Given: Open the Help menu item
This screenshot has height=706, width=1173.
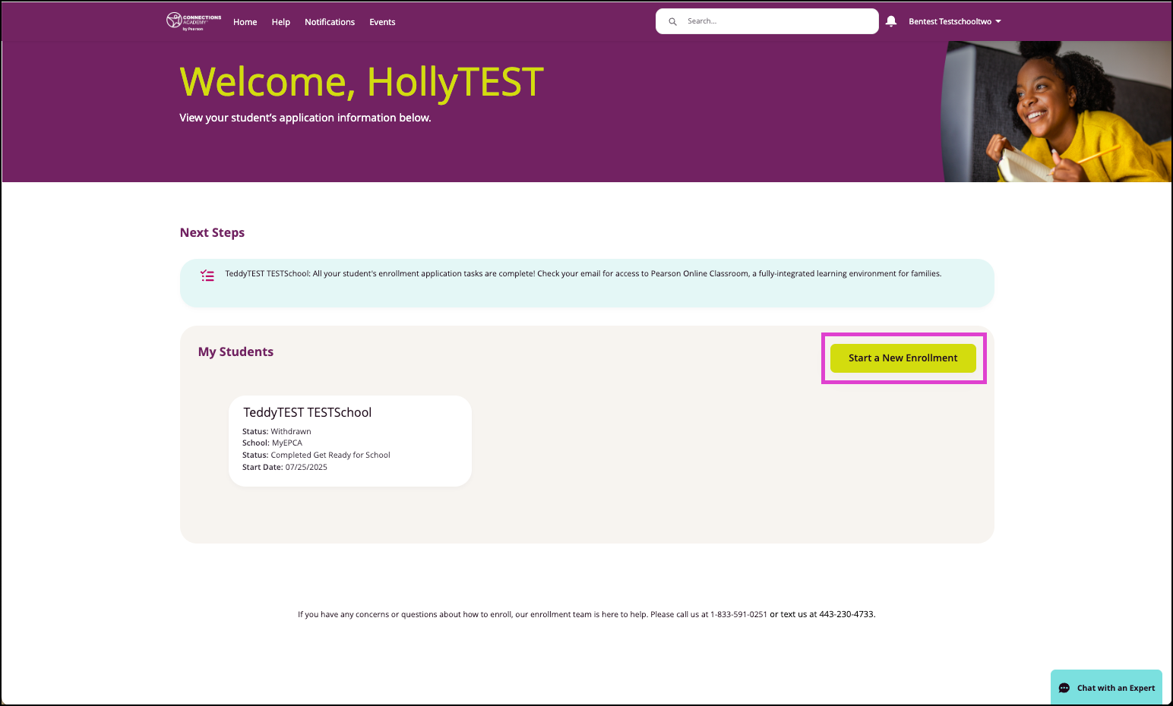Looking at the screenshot, I should coord(281,22).
